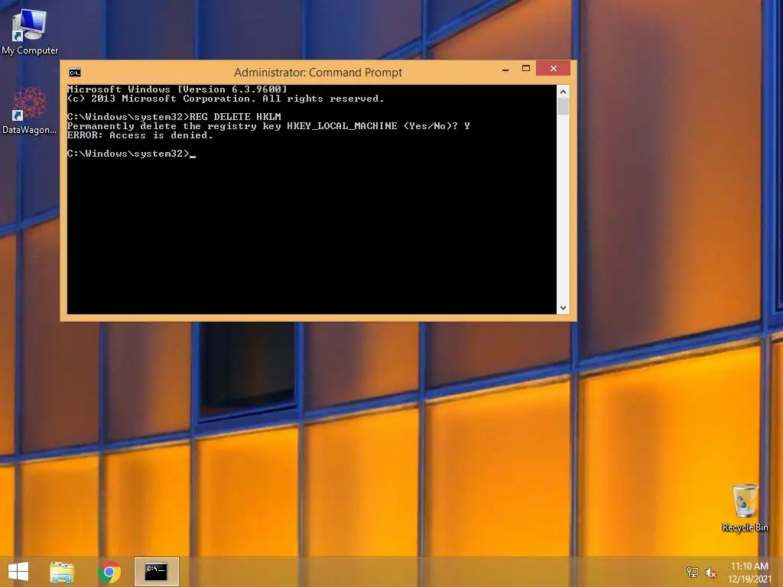Click the last C:\Windows\system32> prompt

tap(128, 154)
